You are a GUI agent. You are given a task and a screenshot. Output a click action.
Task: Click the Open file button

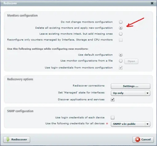tap(131, 61)
